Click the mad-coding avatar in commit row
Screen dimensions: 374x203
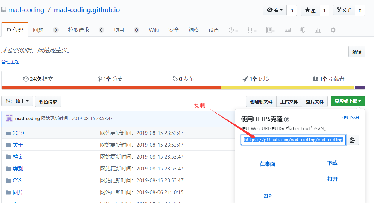(9, 119)
